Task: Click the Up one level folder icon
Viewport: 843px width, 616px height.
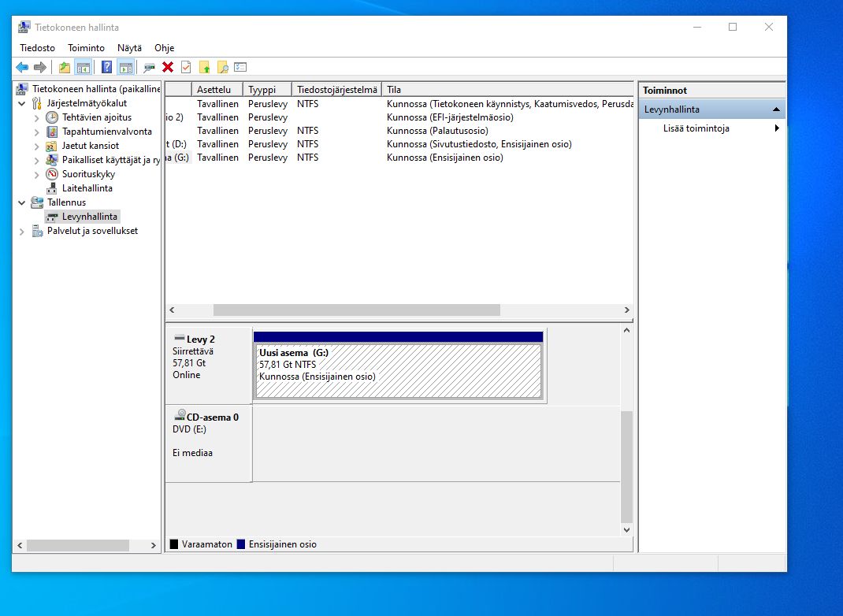Action: point(64,68)
